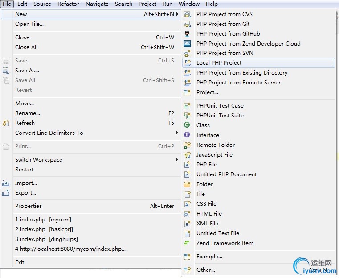The width and height of the screenshot is (339, 278).
Task: Click the PHP Project from CVS icon
Action: click(x=187, y=14)
